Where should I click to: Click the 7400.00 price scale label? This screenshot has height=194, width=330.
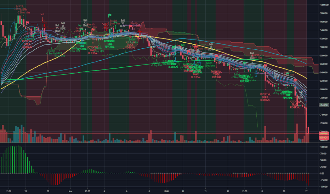click(324, 115)
